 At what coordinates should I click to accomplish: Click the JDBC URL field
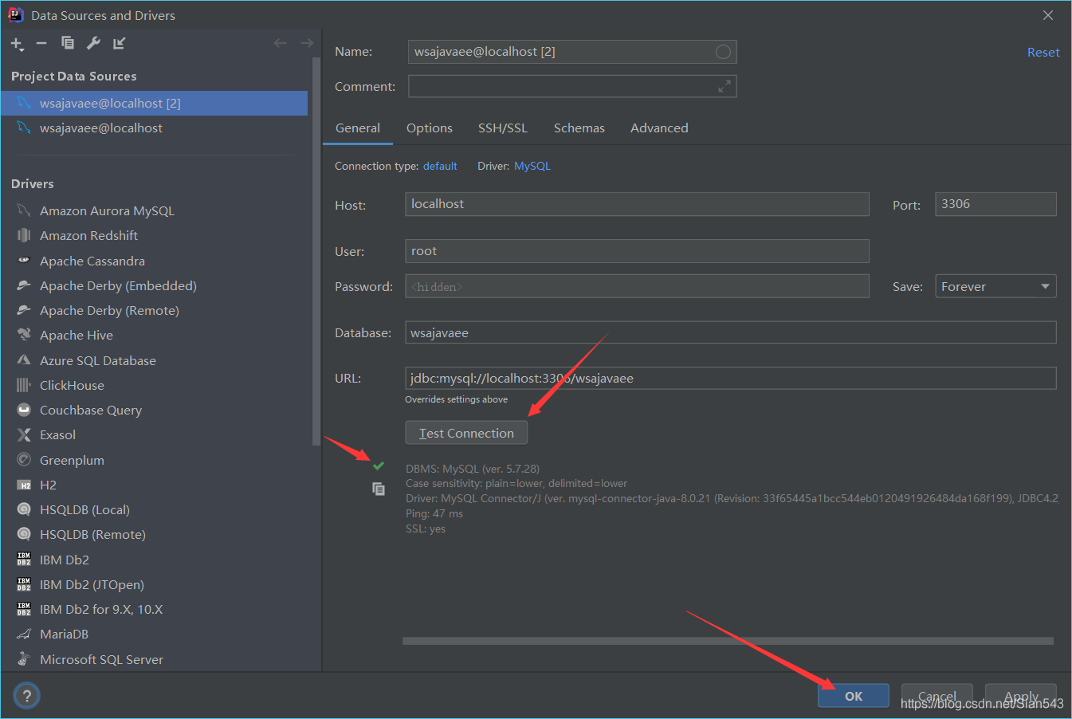pos(731,378)
